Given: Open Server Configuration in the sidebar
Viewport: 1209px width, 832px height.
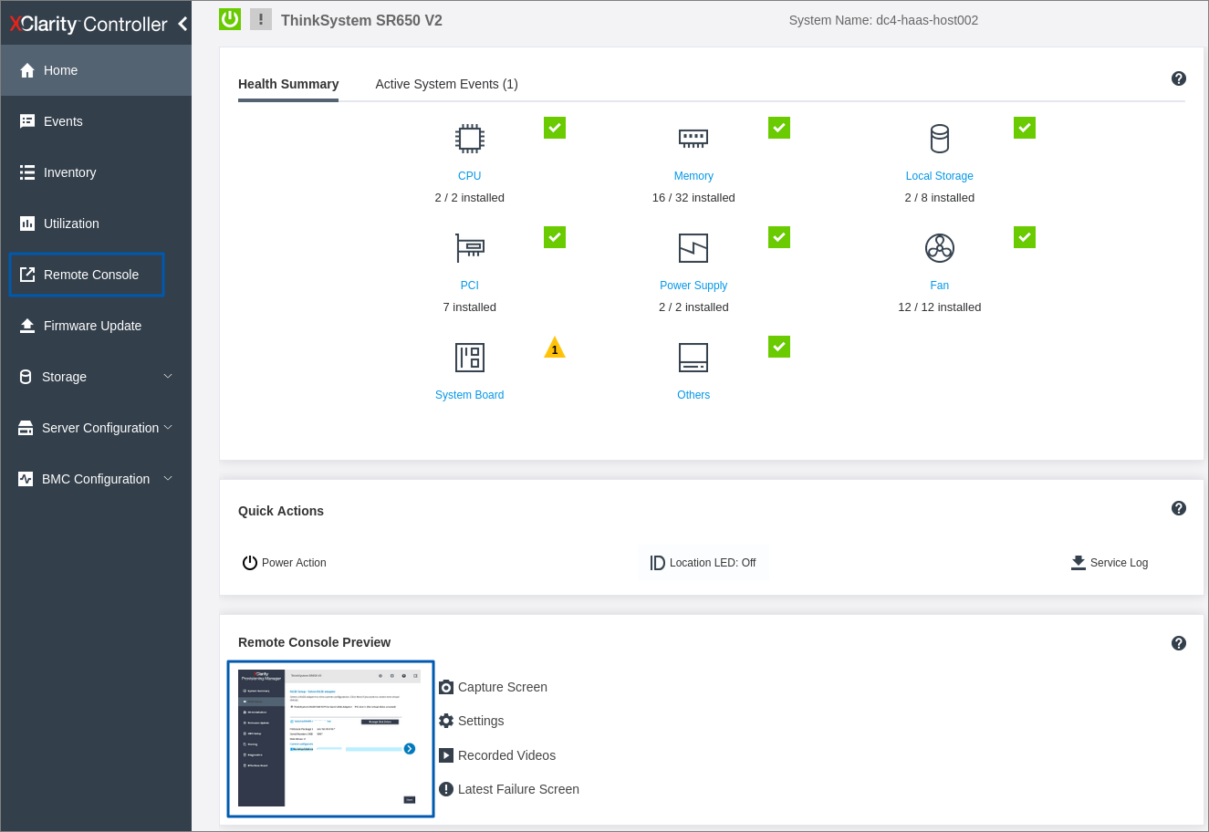Looking at the screenshot, I should pyautogui.click(x=96, y=428).
